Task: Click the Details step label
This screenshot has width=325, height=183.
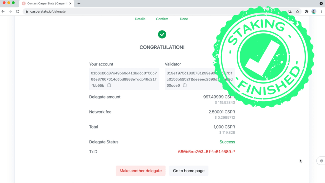Action: tap(140, 19)
